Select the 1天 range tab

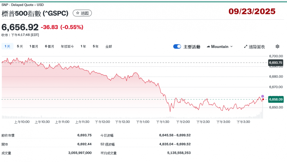[x=7, y=46]
